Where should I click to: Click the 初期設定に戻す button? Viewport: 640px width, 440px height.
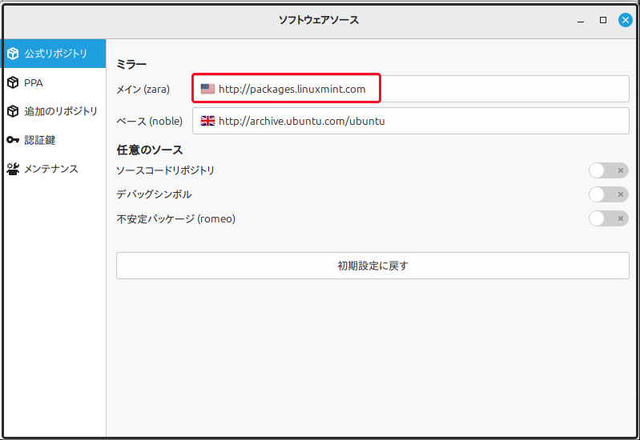pyautogui.click(x=372, y=266)
